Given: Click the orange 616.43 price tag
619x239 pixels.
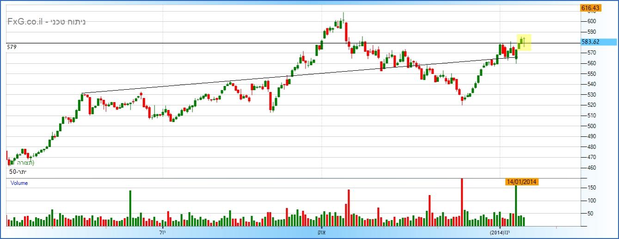Looking at the screenshot, I should [590, 8].
